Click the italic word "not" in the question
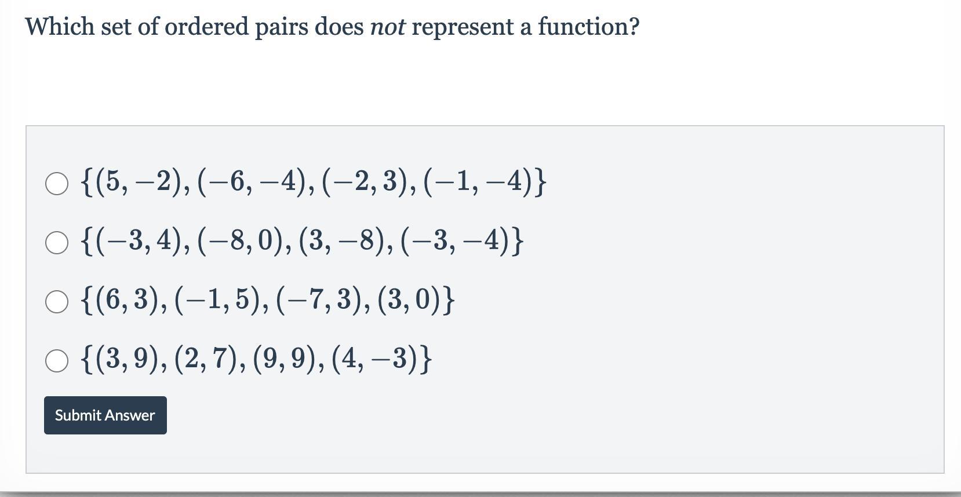961x497 pixels. coord(387,27)
